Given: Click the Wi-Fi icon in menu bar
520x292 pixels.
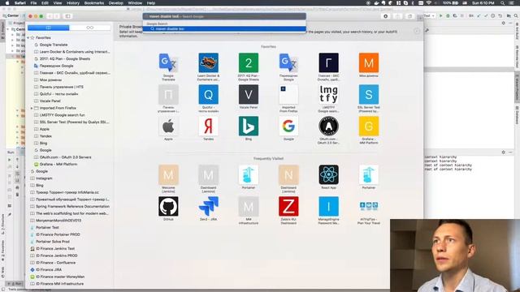Looking at the screenshot, I should click(x=429, y=3).
